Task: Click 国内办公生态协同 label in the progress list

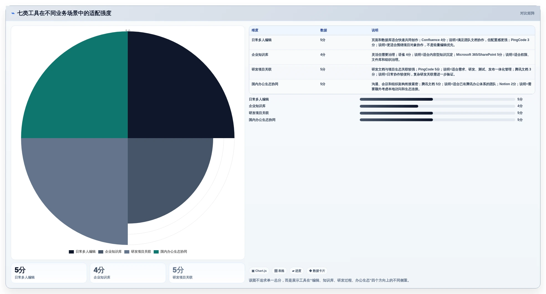Action: tap(262, 120)
